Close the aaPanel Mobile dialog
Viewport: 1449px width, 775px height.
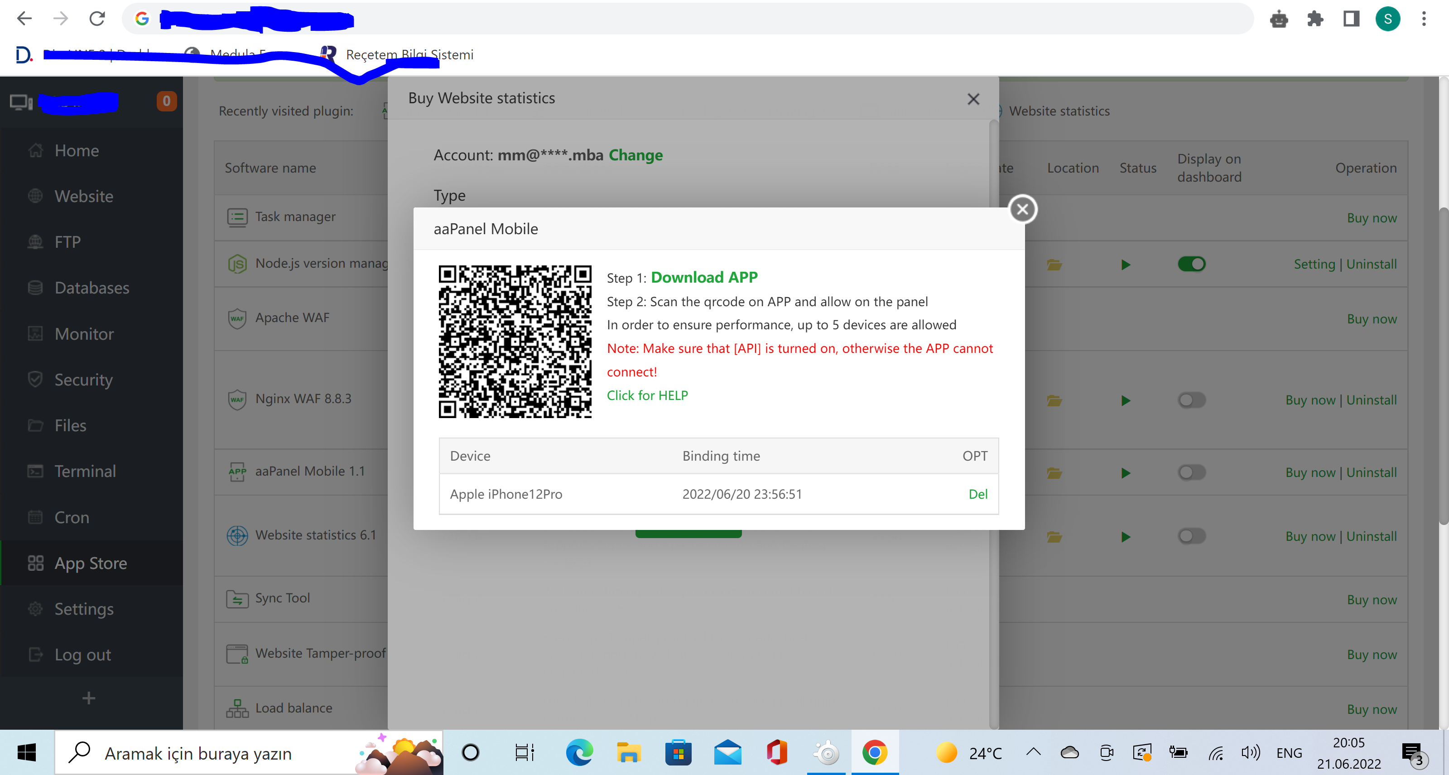click(1022, 209)
